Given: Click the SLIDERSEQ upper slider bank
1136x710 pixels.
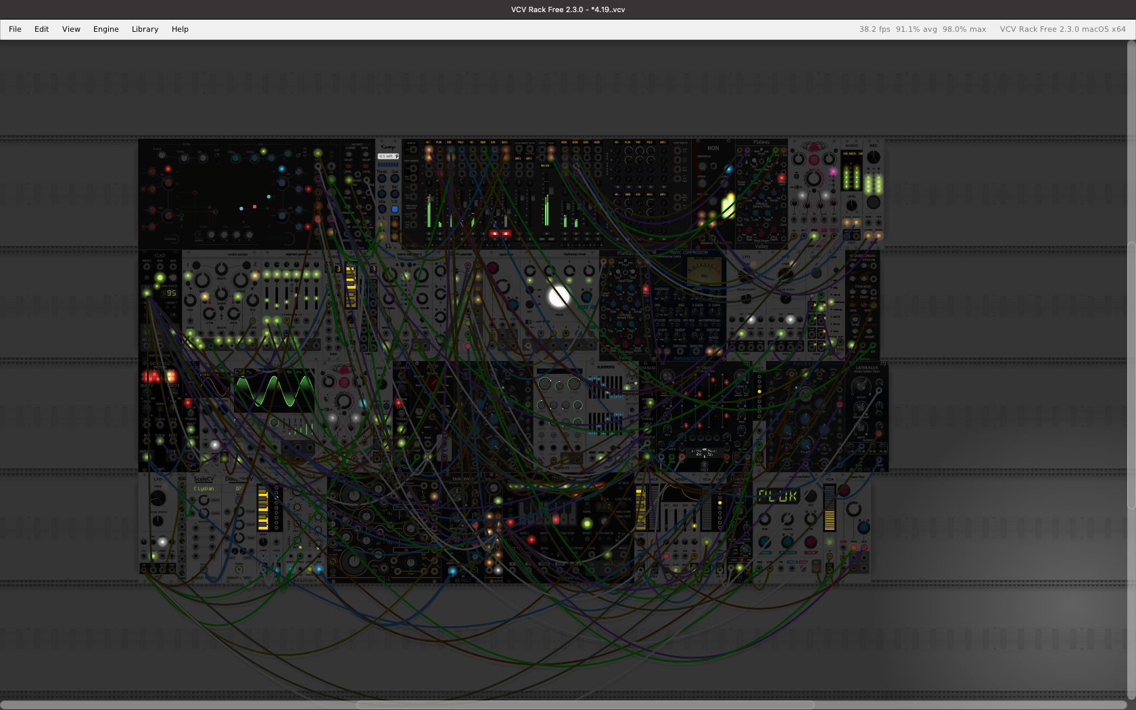Looking at the screenshot, I should click(605, 387).
